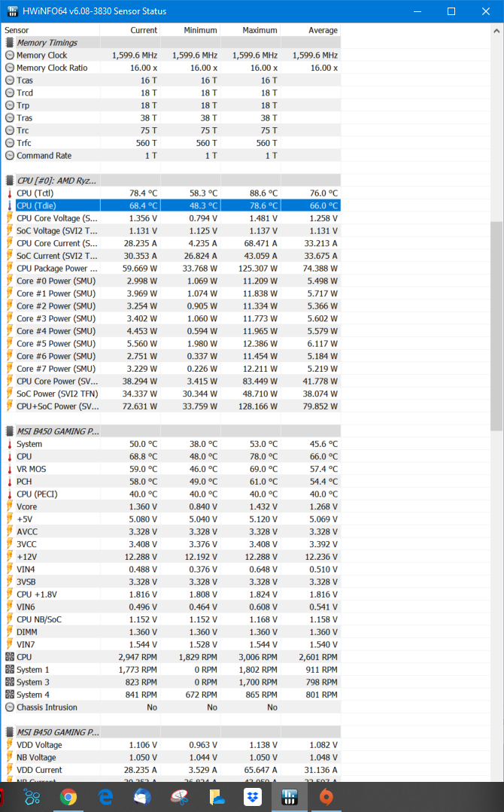
Task: Select the Memory Clock Ratio sensor row
Action: coord(172,67)
